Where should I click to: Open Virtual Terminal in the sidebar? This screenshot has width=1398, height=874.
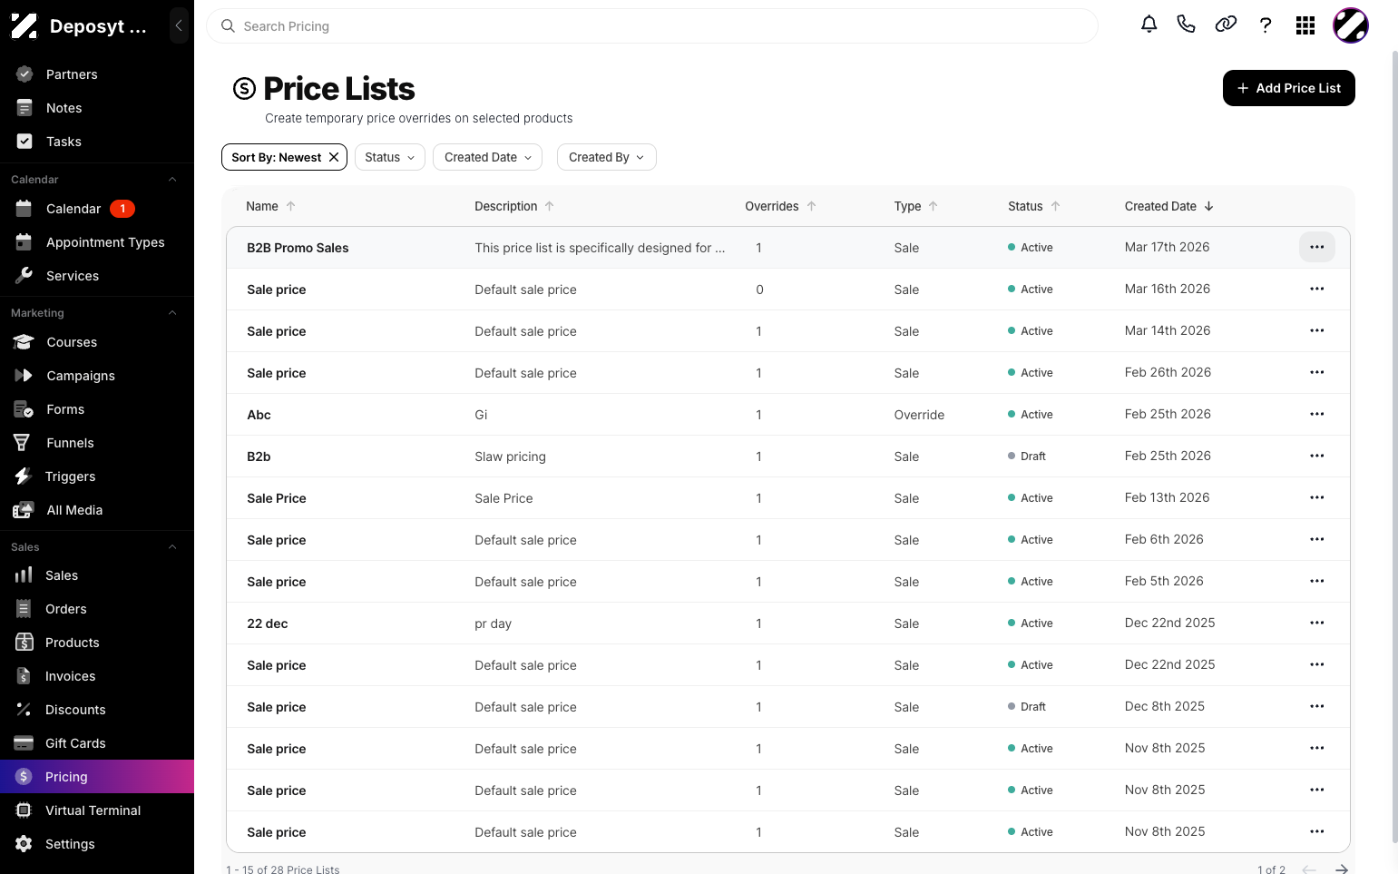pyautogui.click(x=97, y=810)
